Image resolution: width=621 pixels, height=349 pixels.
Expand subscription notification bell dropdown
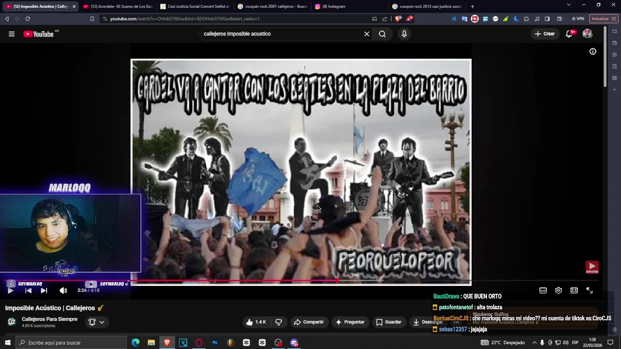point(96,322)
